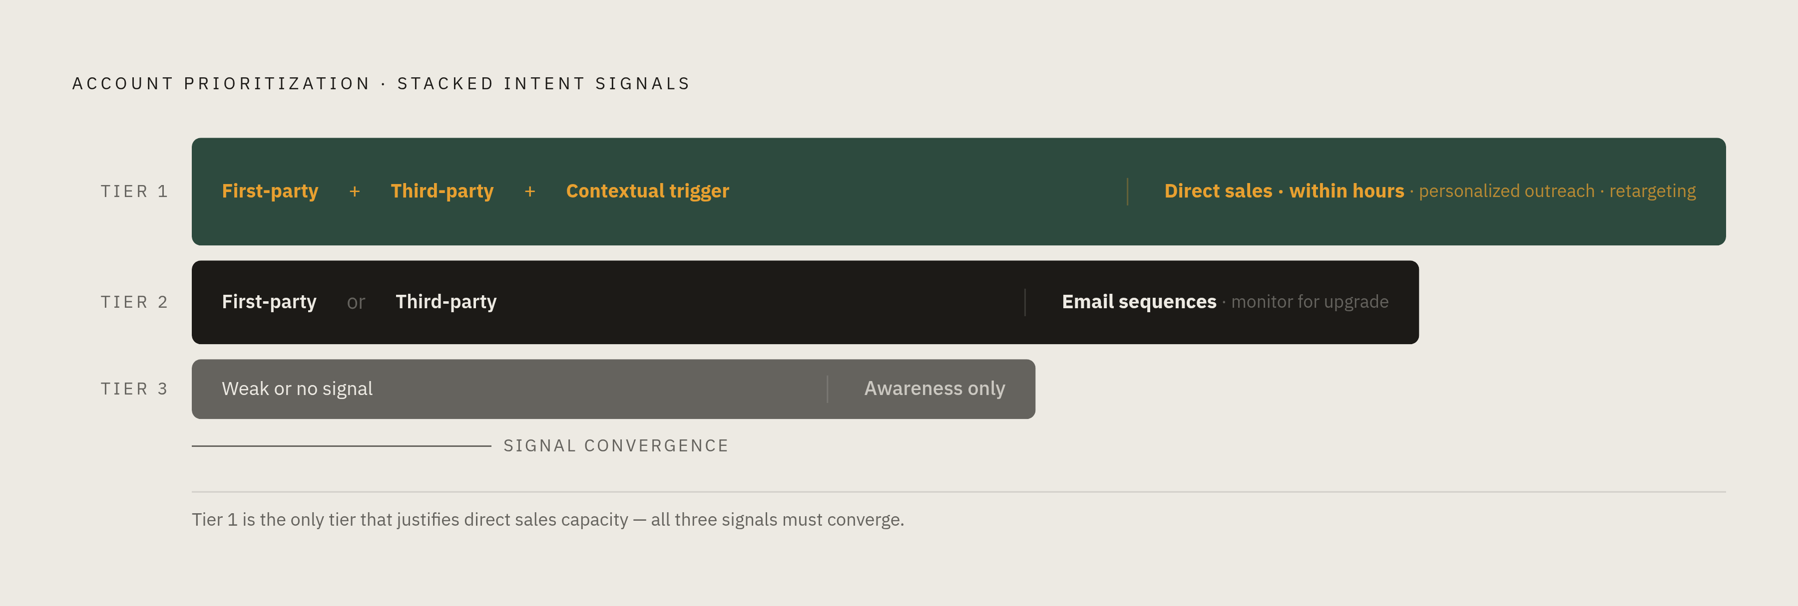Click the footnote about Tier 1 sales capacity
This screenshot has width=1798, height=606.
point(548,520)
